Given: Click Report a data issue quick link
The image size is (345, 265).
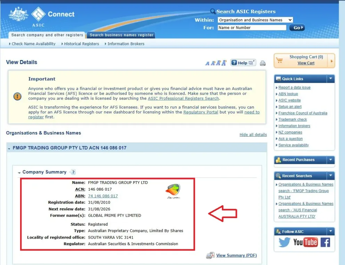Looking at the screenshot, I should click(294, 87).
